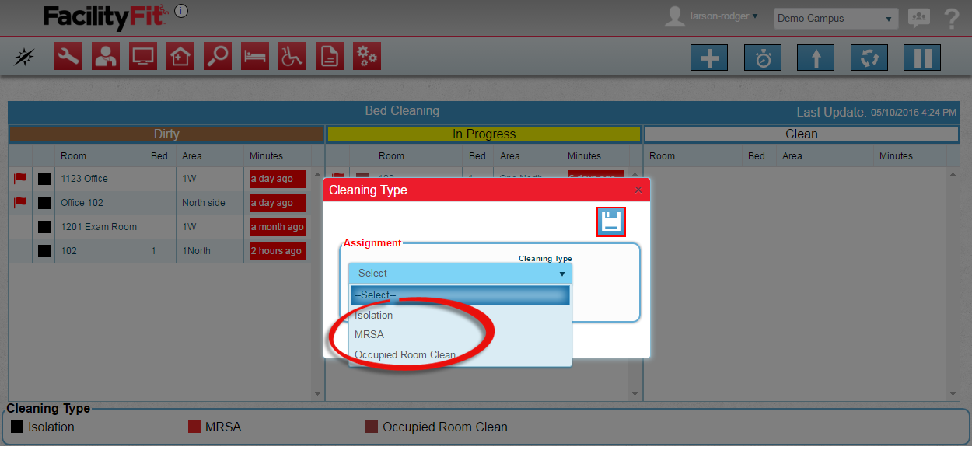Screen dimensions: 972x464
Task: Save cleaning type with floppy disk icon
Action: (x=611, y=222)
